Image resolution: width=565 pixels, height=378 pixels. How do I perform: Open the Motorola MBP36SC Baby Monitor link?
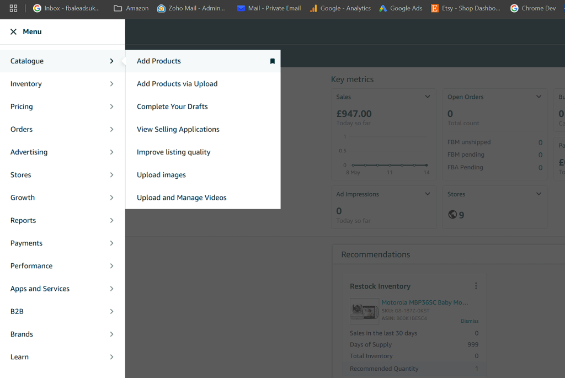(425, 302)
